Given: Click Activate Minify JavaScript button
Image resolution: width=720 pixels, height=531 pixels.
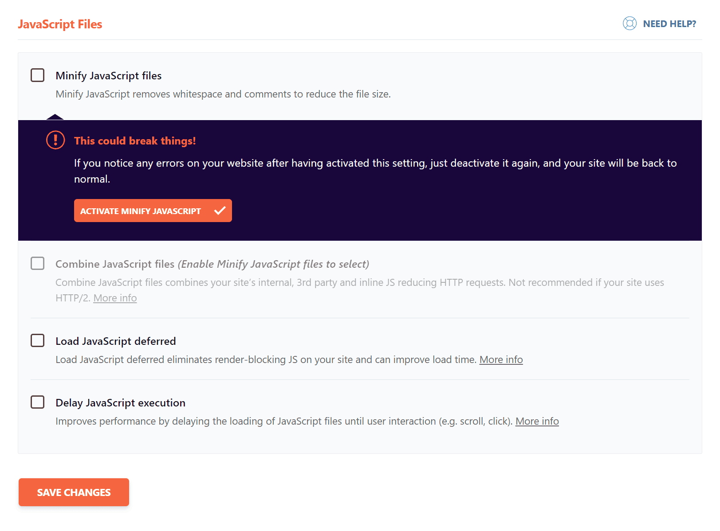Looking at the screenshot, I should (x=153, y=211).
